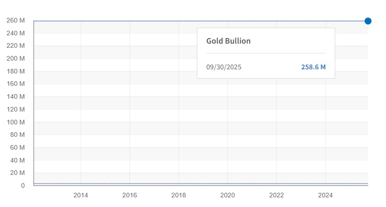Click the 240 M y-axis label
The width and height of the screenshot is (386, 207).
pos(16,34)
